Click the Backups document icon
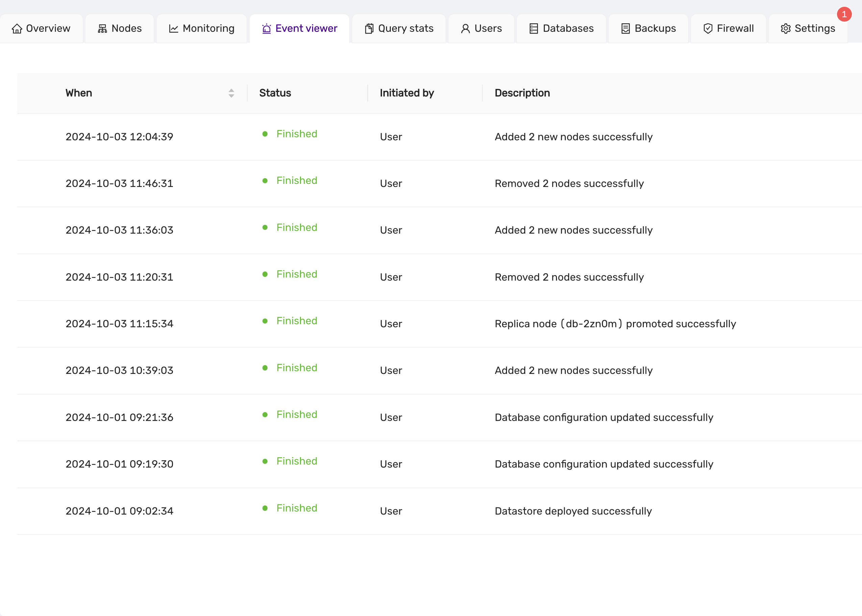The height and width of the screenshot is (616, 862). [626, 29]
